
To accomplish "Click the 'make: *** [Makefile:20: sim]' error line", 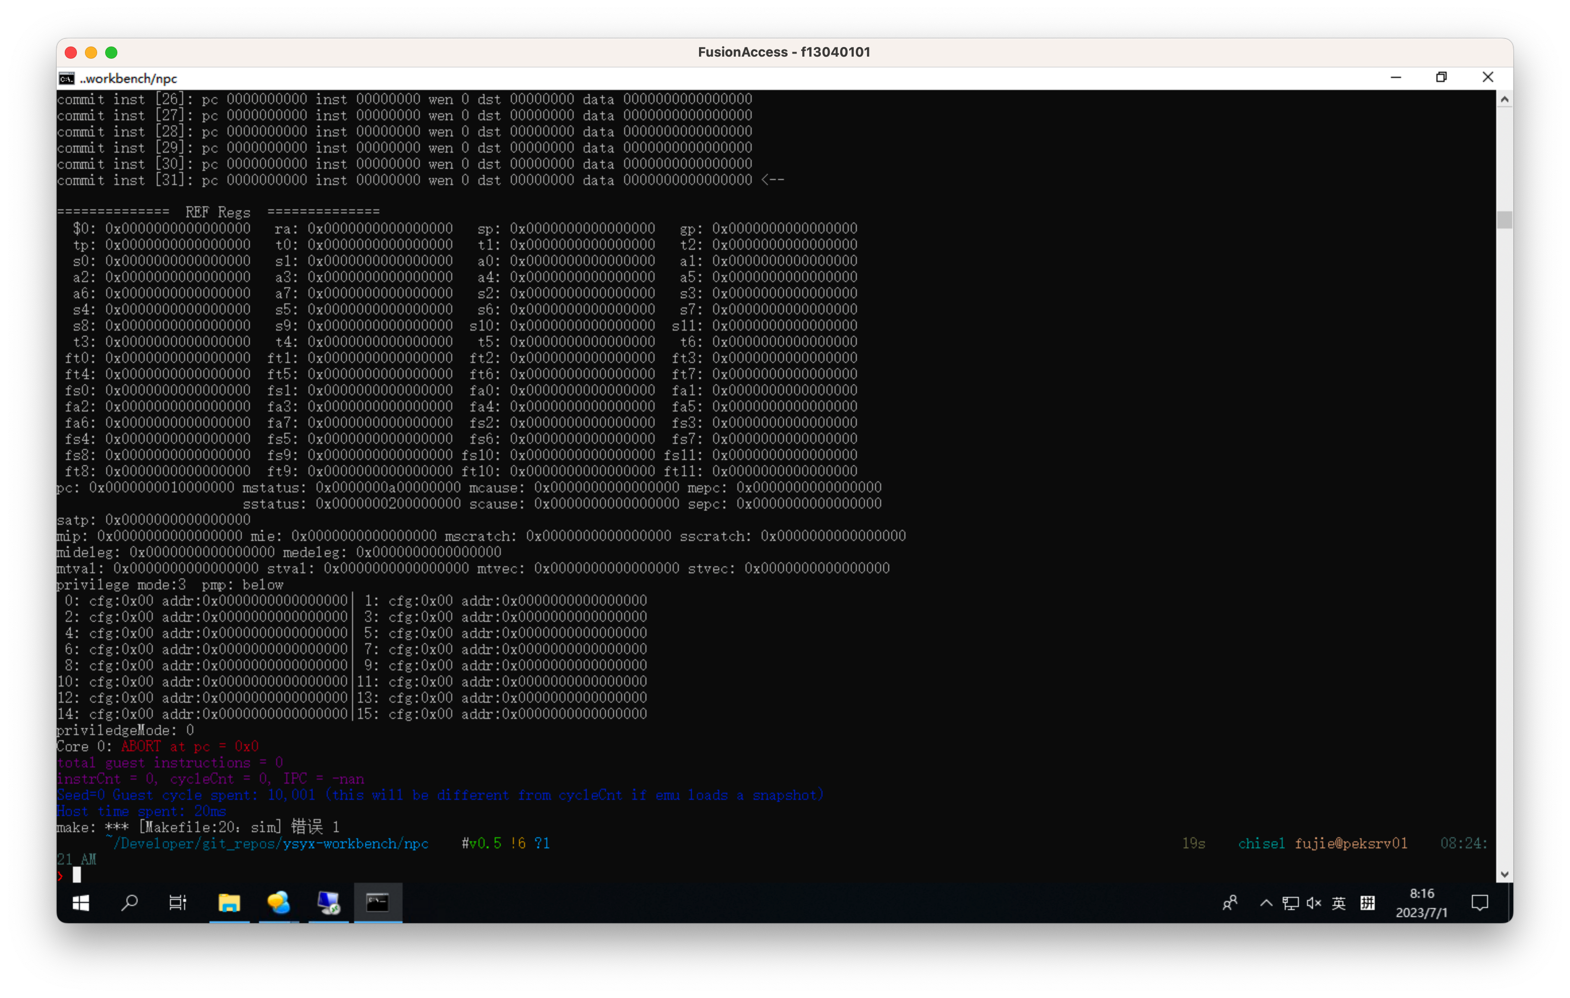I will tap(198, 827).
